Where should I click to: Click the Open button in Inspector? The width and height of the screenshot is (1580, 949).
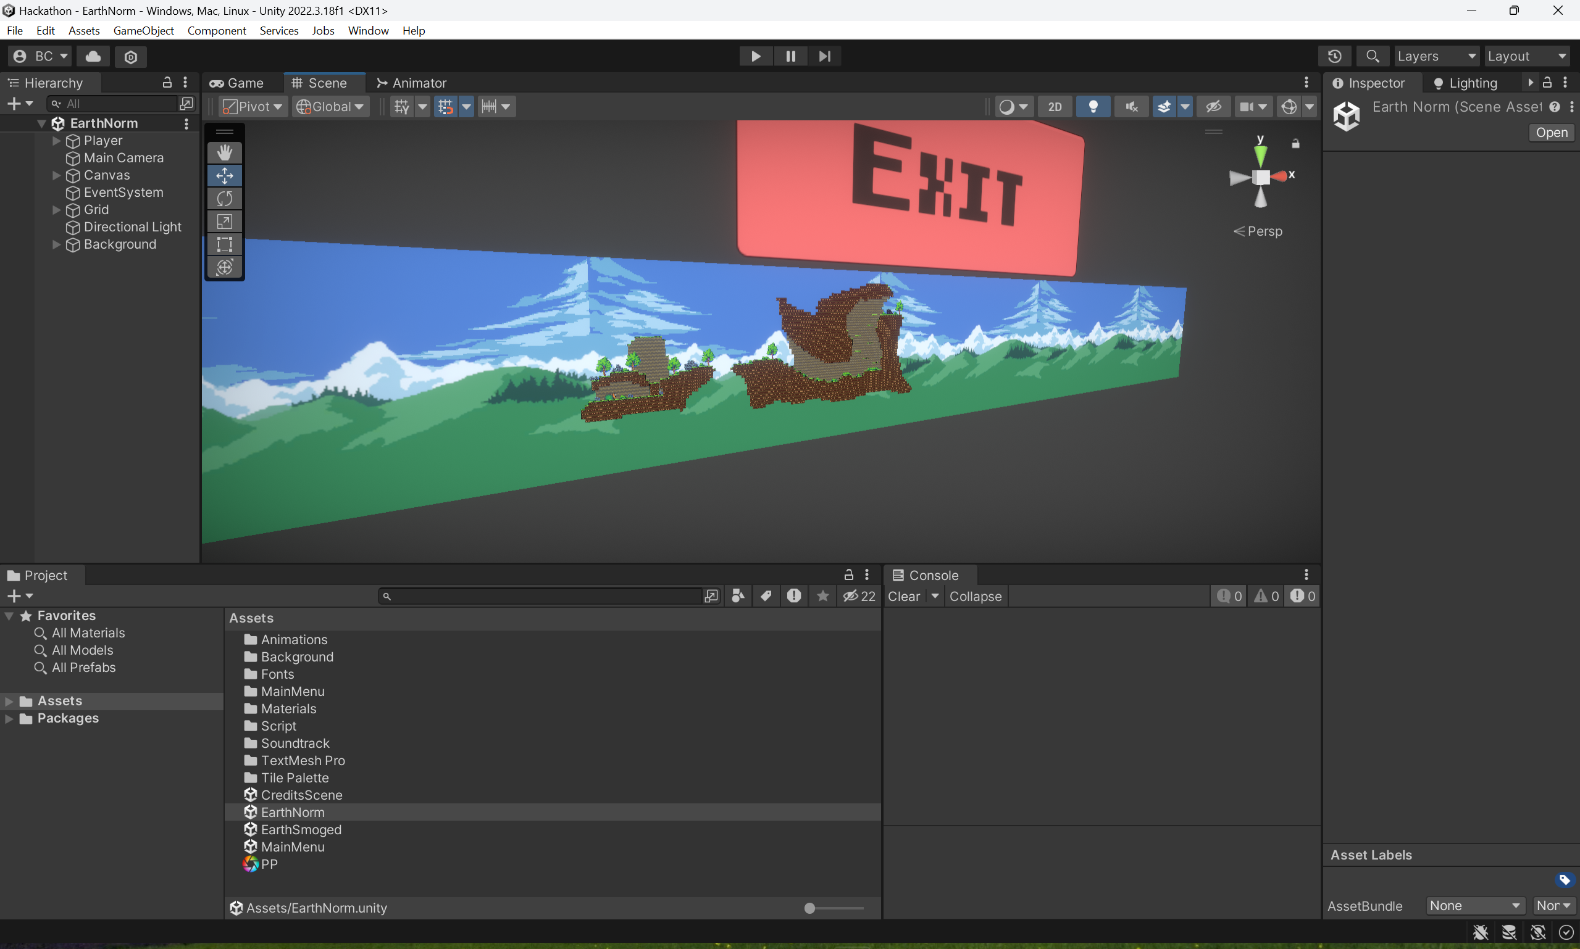click(1551, 133)
